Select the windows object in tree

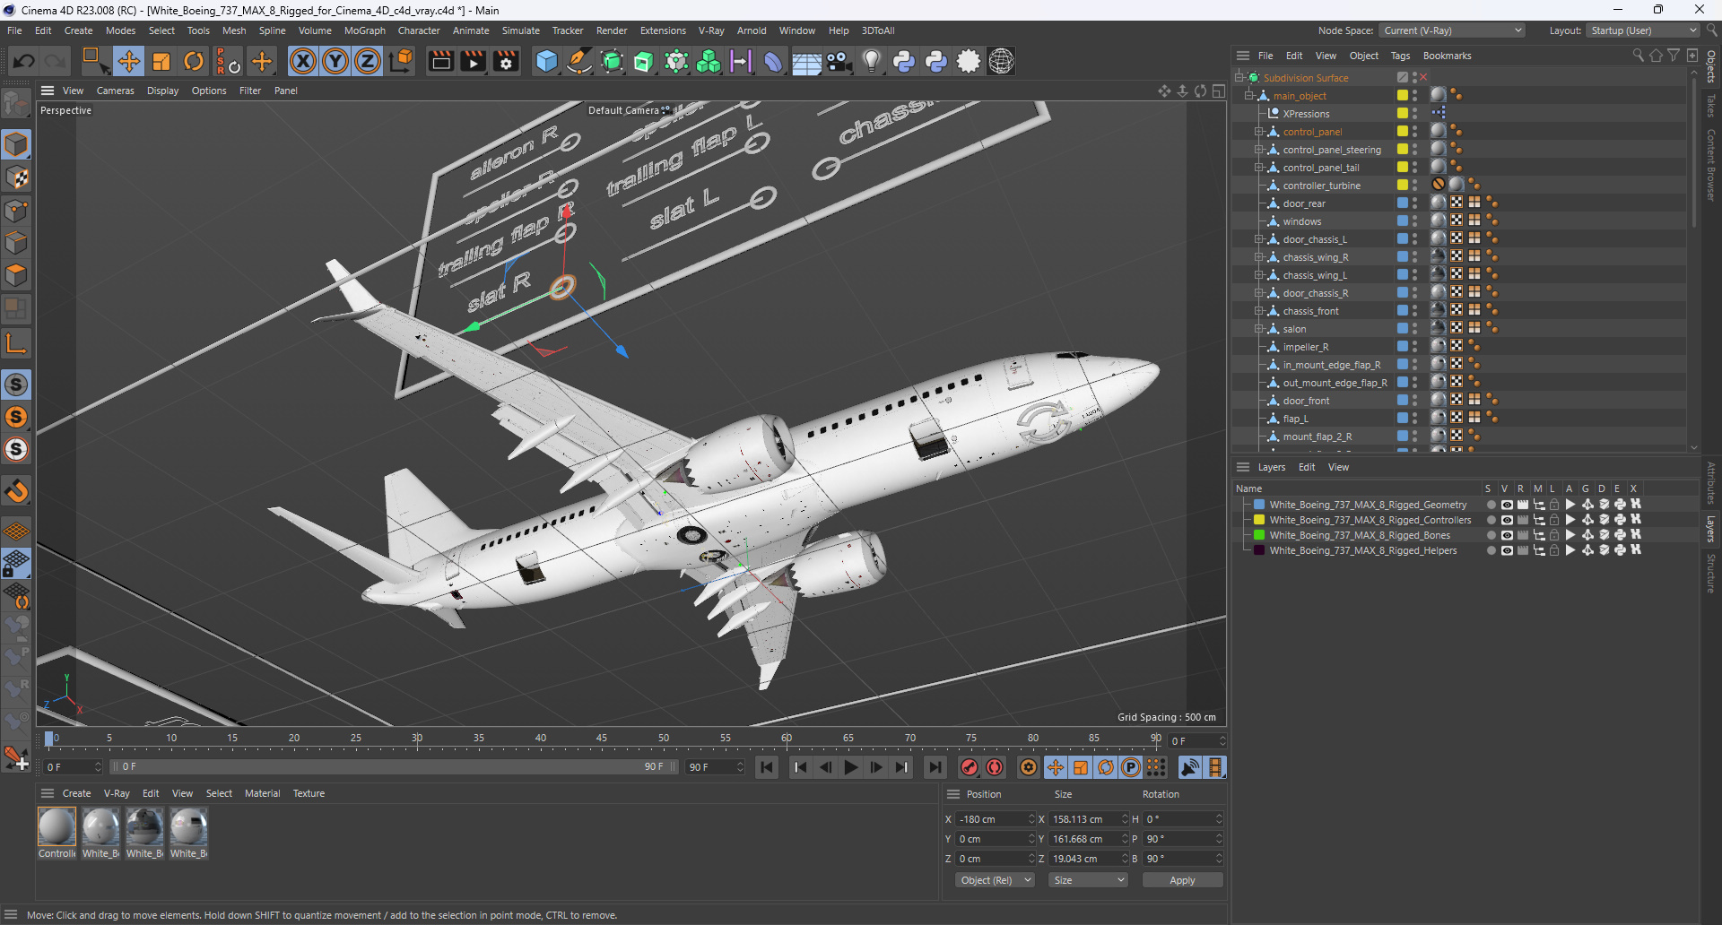pos(1301,221)
